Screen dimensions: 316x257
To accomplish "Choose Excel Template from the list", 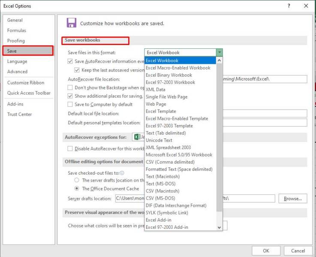I will point(181,111).
